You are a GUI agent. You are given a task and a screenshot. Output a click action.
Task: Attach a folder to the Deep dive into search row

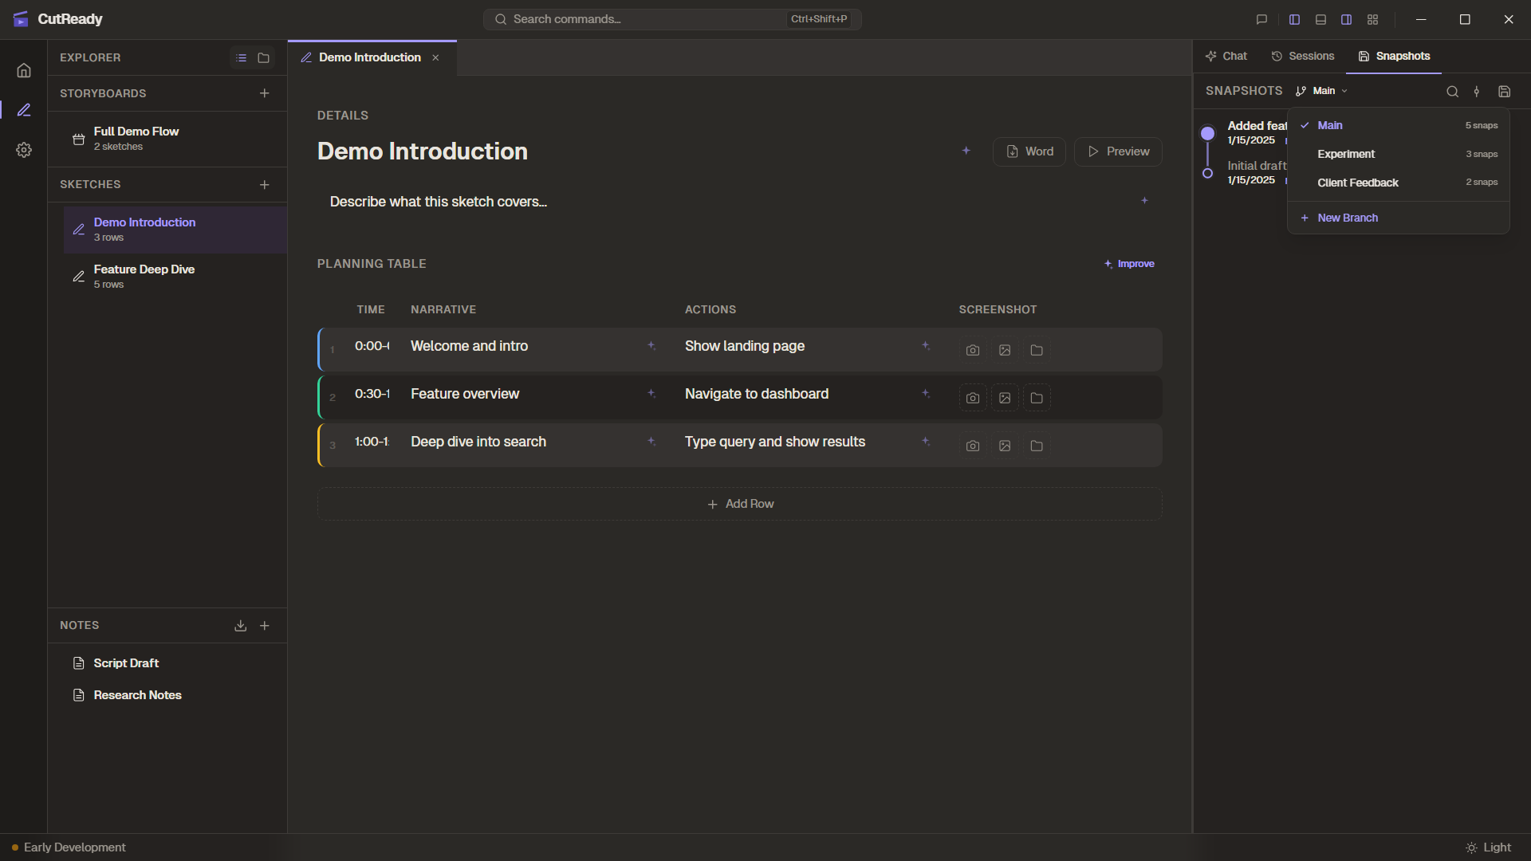point(1036,446)
